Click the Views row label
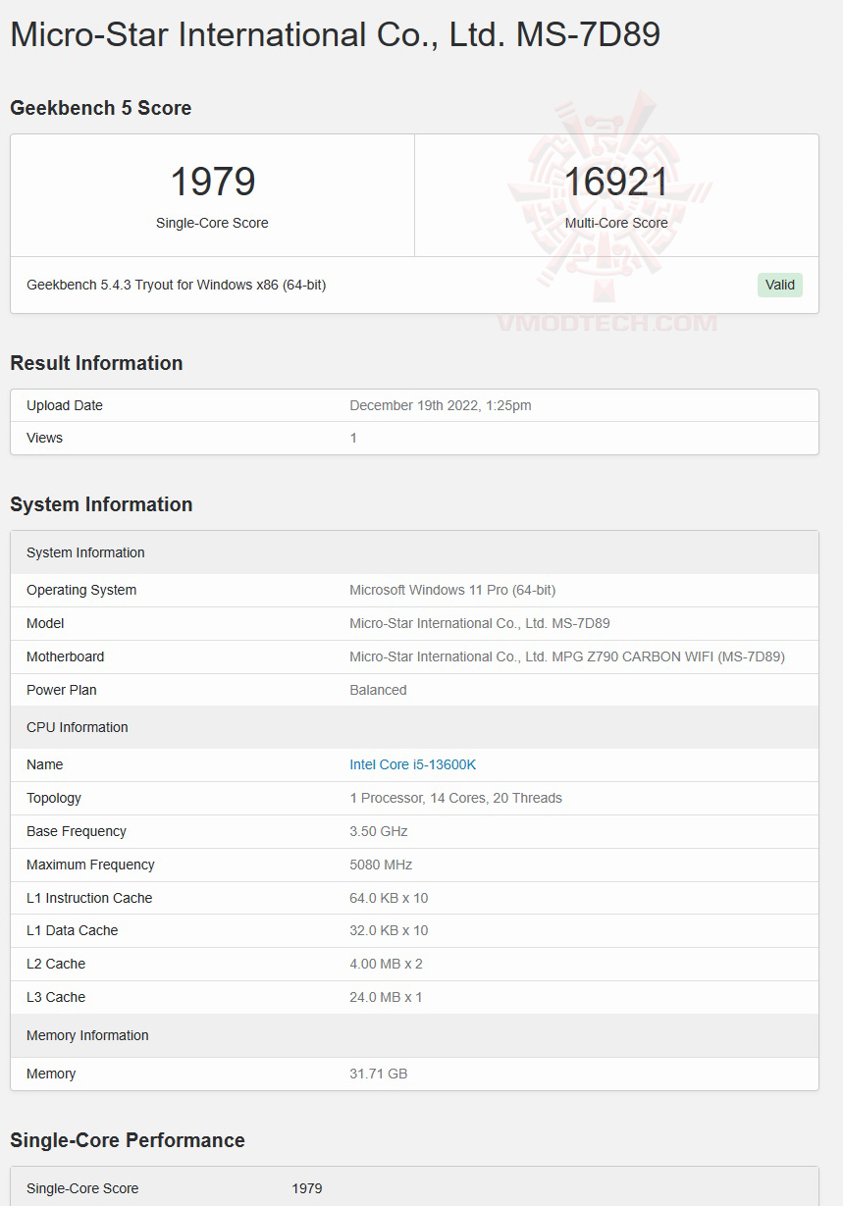Screen dimensions: 843x1206 pyautogui.click(x=44, y=438)
